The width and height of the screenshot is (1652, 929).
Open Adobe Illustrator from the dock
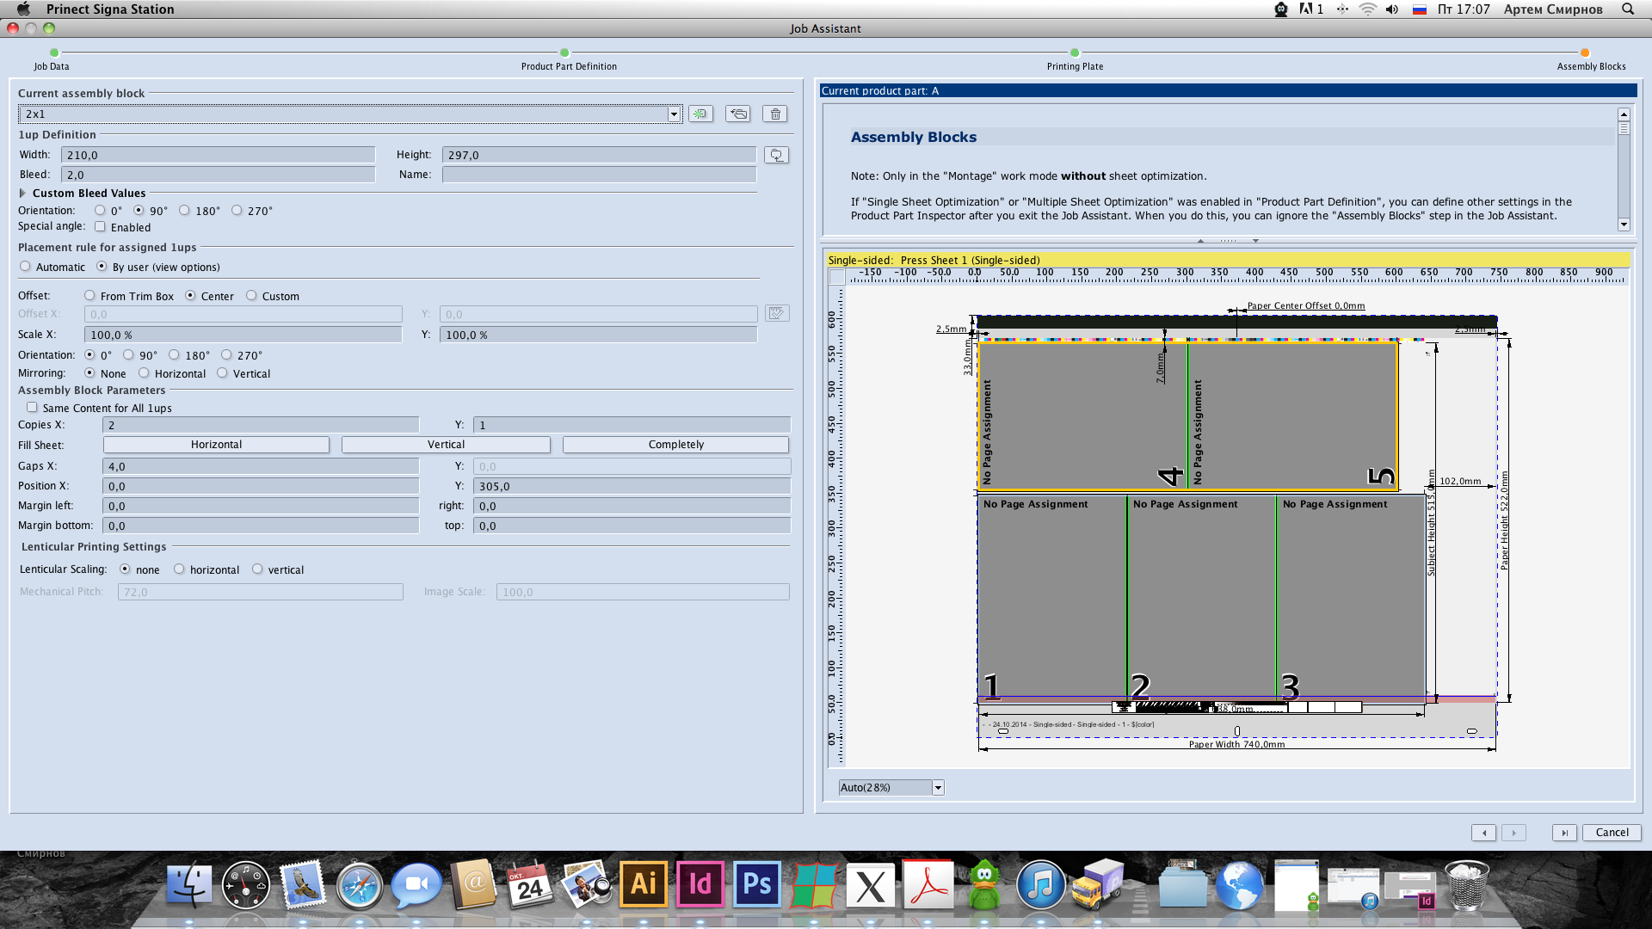644,884
